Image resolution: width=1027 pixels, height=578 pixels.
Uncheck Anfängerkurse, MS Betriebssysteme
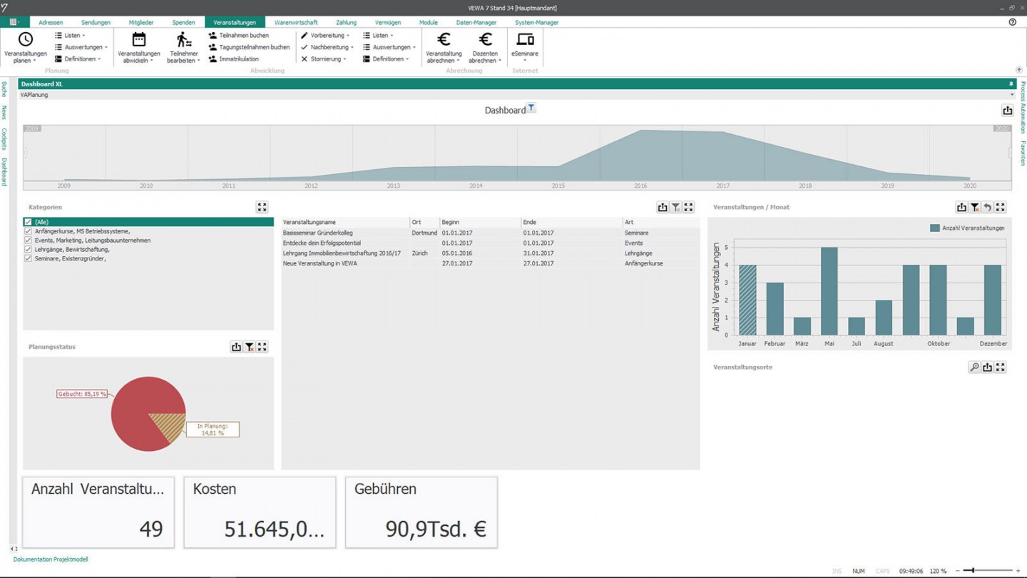coord(29,231)
